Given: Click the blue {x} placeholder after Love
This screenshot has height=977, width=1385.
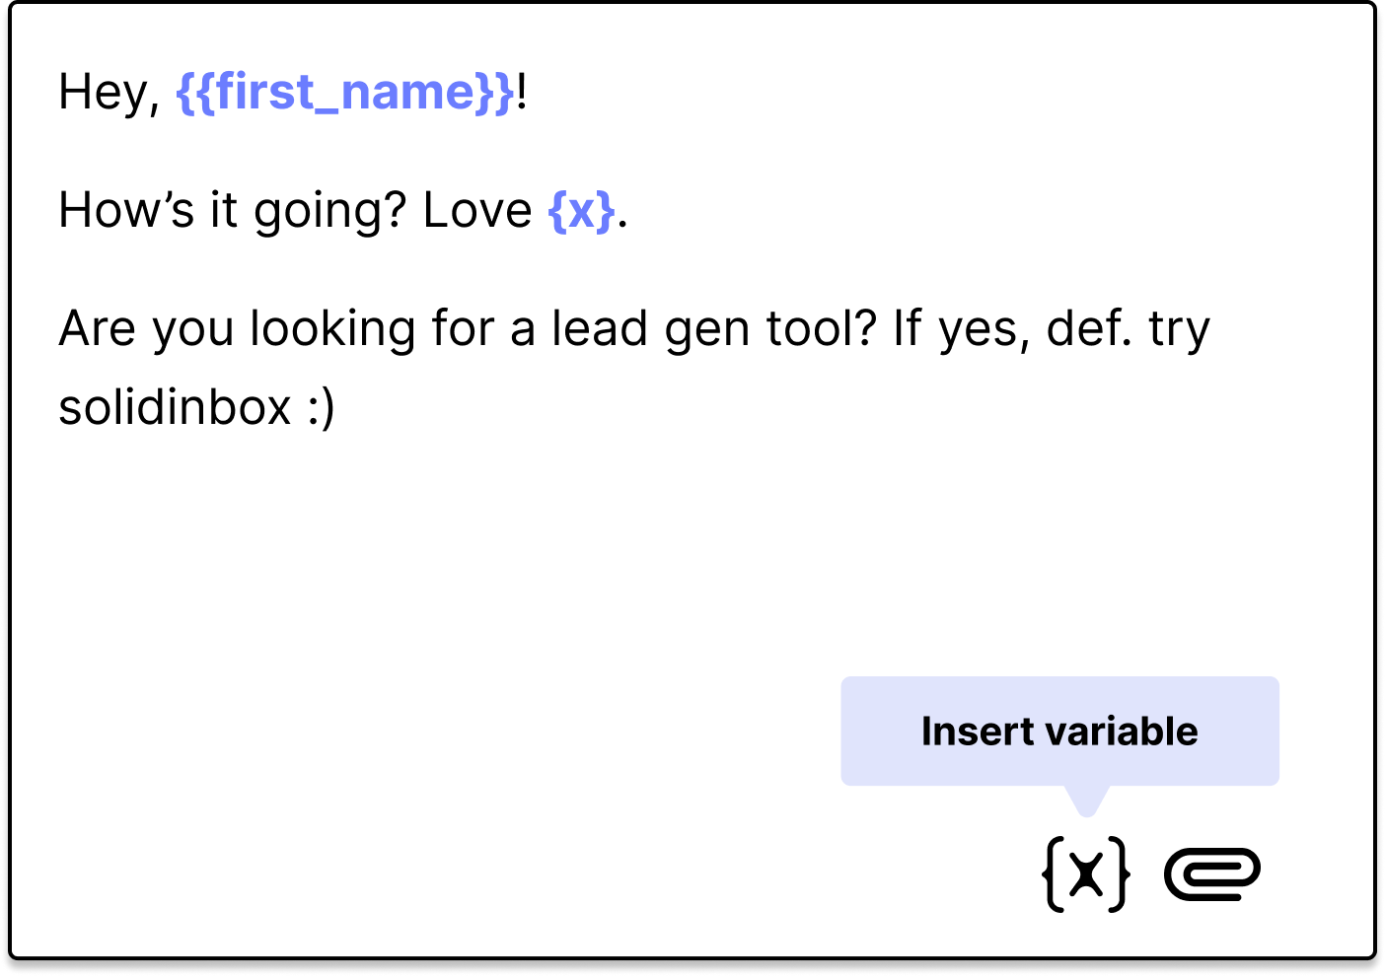Looking at the screenshot, I should (x=581, y=211).
